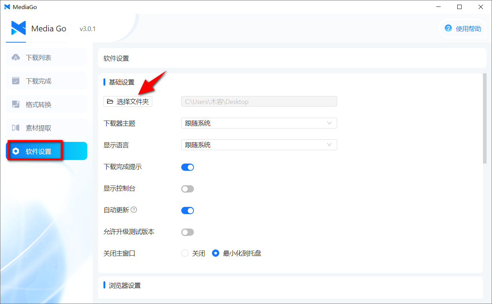Click the folder icon in 选择文件夹 button
The width and height of the screenshot is (492, 304).
point(110,102)
